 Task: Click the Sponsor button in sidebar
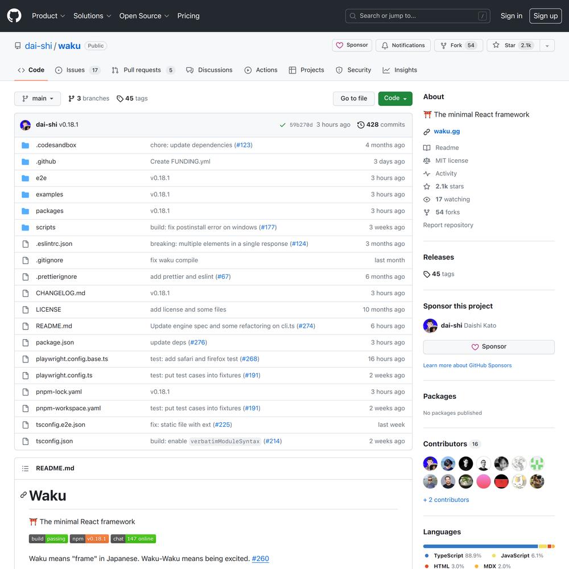tap(488, 347)
